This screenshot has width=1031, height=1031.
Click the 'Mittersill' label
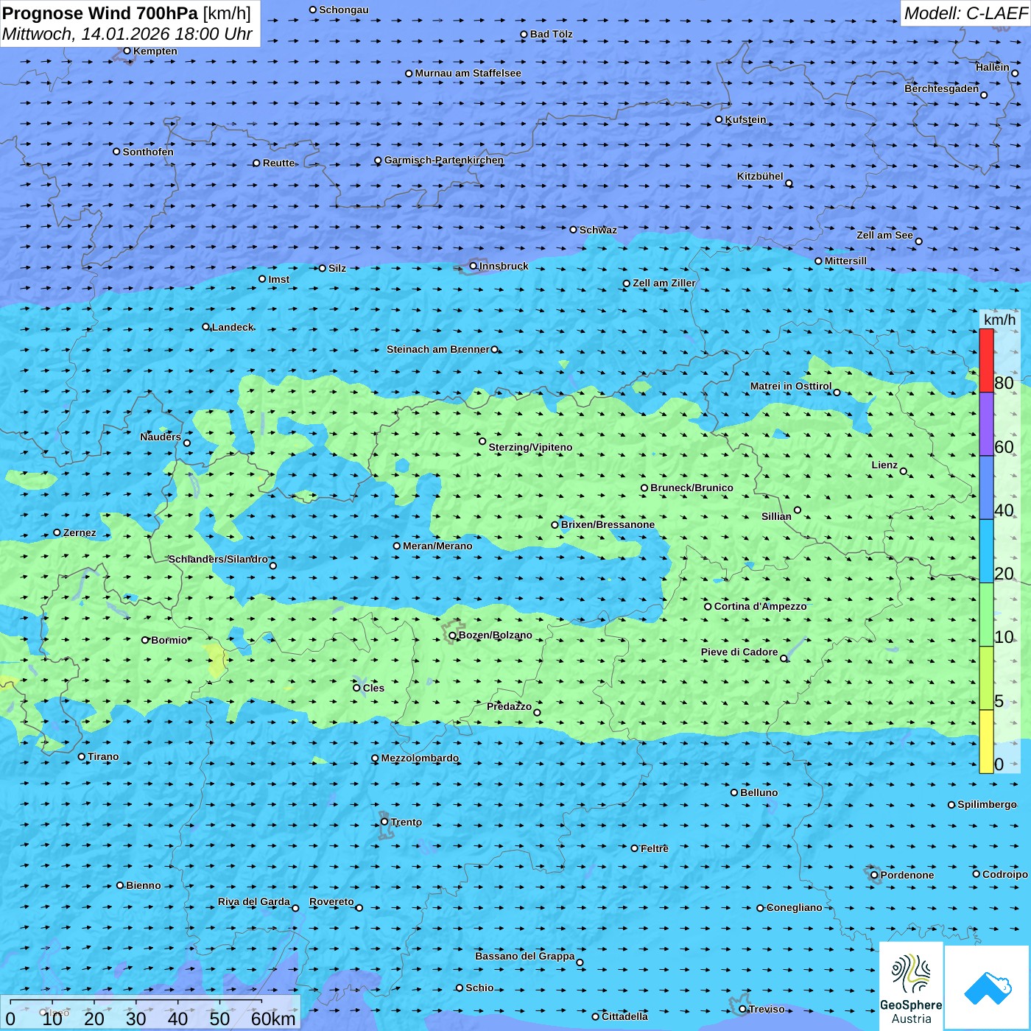[x=845, y=261]
